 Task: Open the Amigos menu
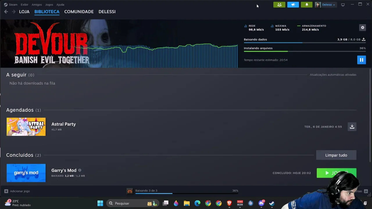[x=37, y=5]
